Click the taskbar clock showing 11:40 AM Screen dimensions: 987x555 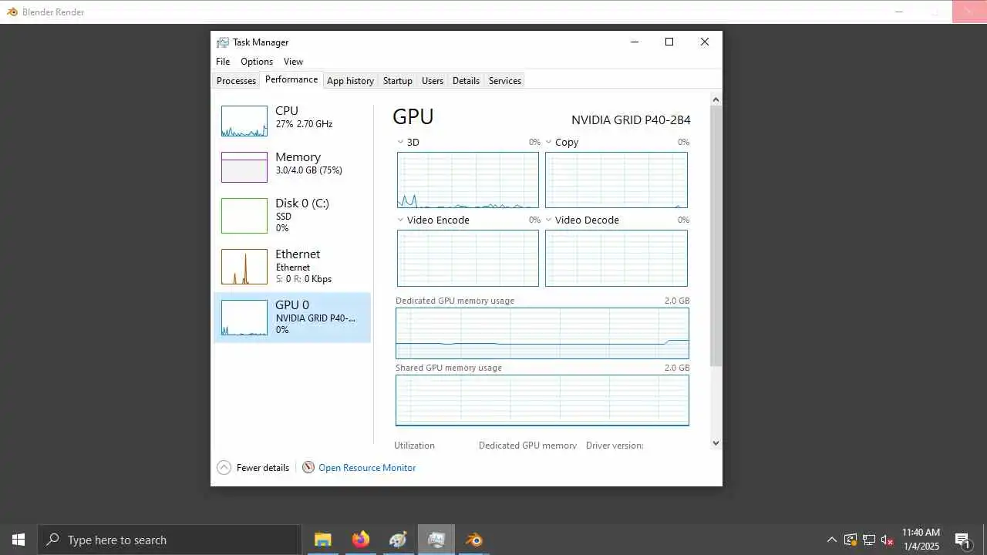pos(921,540)
